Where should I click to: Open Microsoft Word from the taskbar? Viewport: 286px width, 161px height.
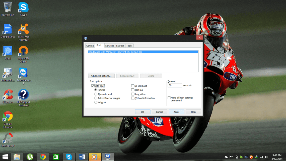(82, 156)
